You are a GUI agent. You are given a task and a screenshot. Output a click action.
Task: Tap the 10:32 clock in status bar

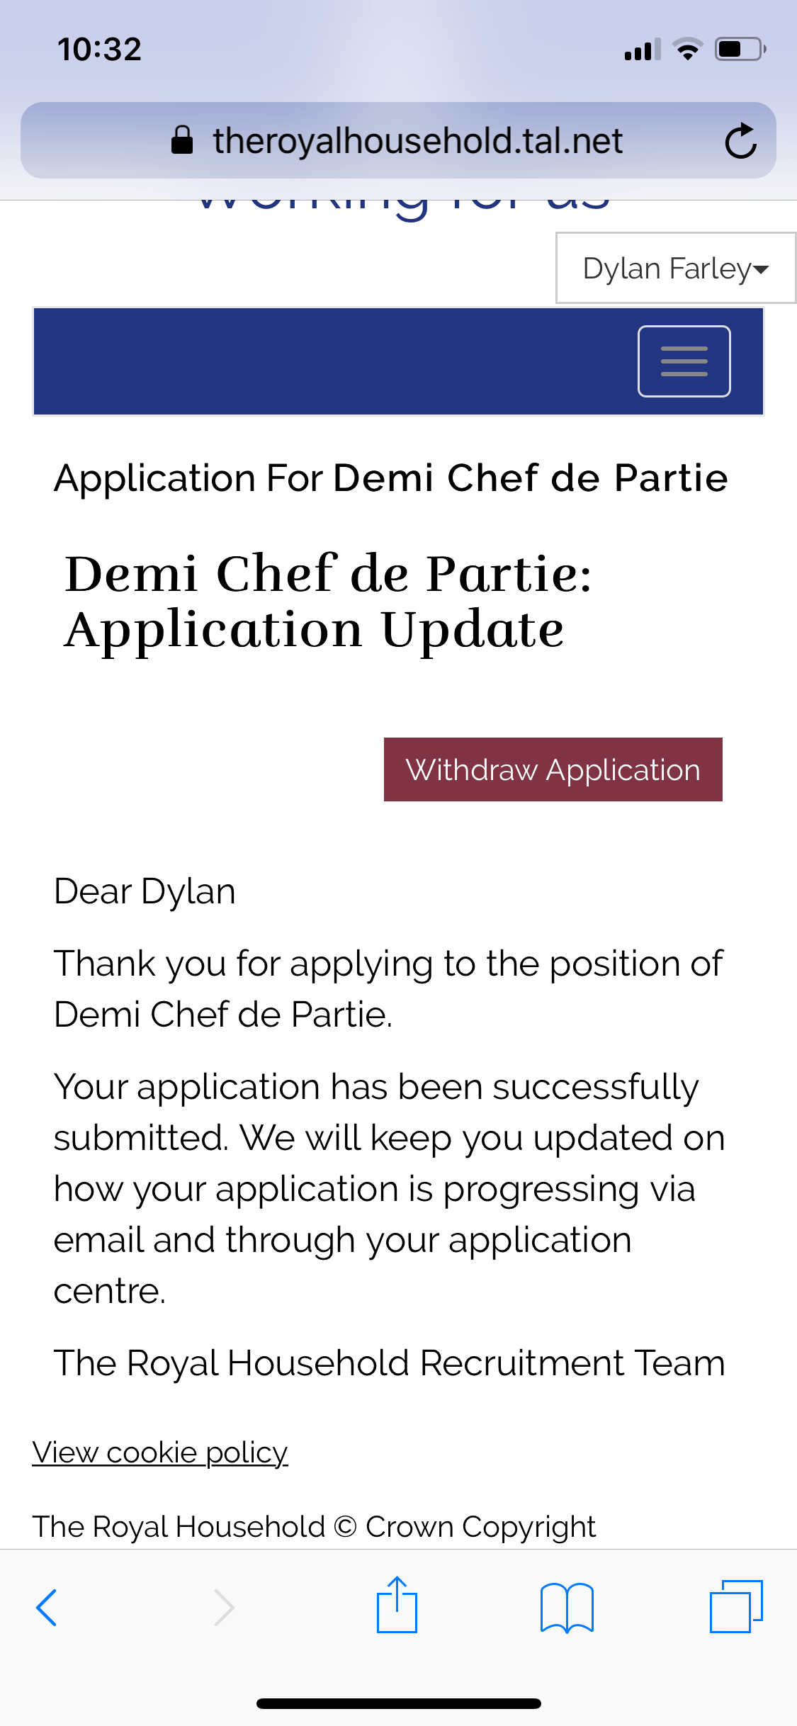point(100,50)
